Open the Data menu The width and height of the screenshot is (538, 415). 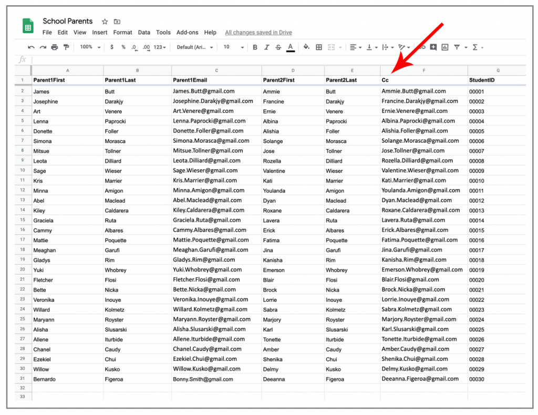(x=144, y=32)
